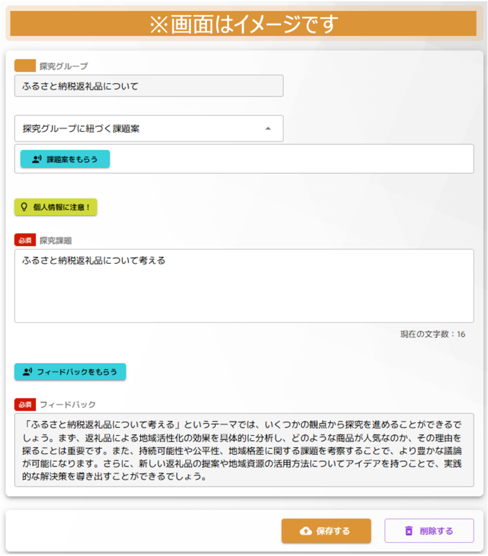Screen dimensions: 488x556
Task: Click the red 必須 badge beside フィードバック
Action: (24, 405)
